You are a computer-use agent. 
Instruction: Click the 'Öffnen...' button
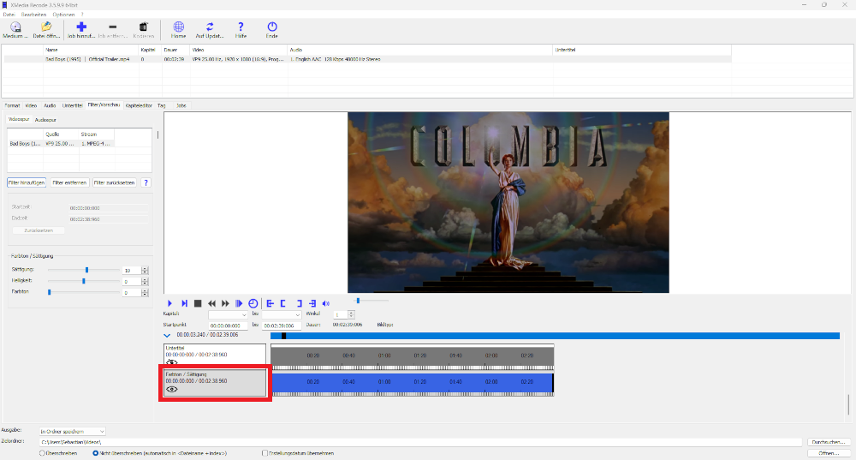[828, 453]
